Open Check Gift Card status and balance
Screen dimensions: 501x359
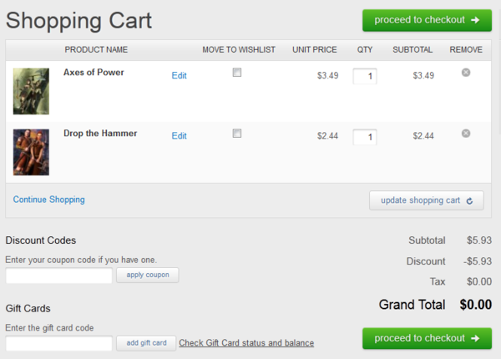[246, 343]
